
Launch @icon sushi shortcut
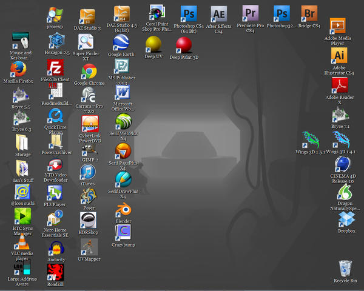pyautogui.click(x=22, y=192)
